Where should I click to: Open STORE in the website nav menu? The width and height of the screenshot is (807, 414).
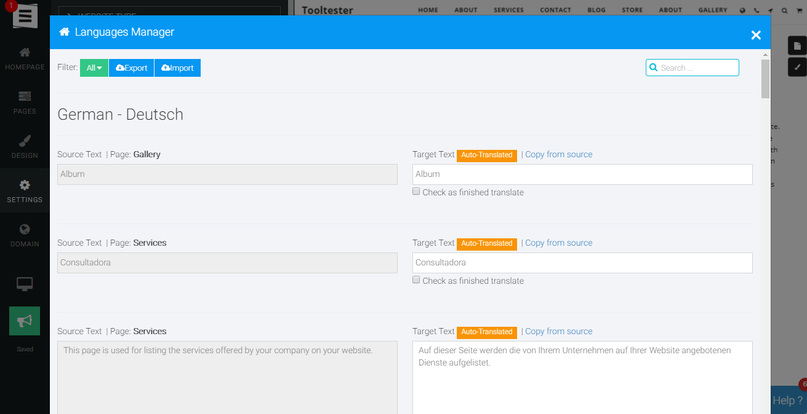[x=632, y=10]
